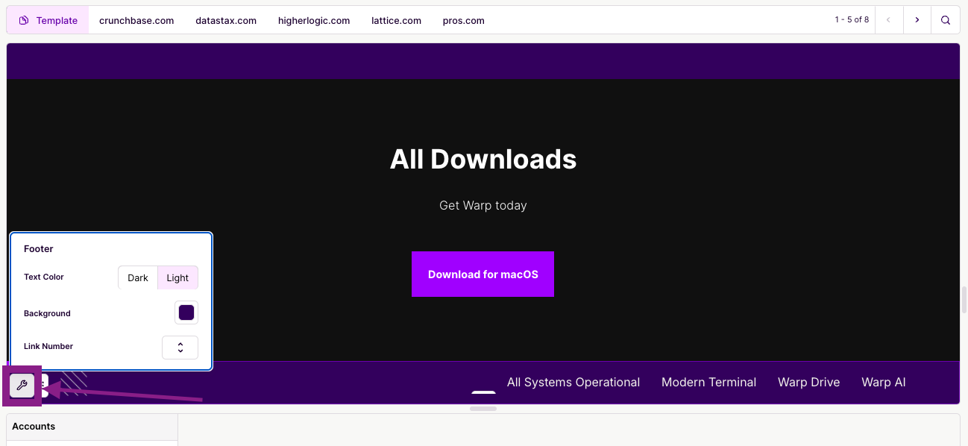Click the Text Color label

point(44,277)
